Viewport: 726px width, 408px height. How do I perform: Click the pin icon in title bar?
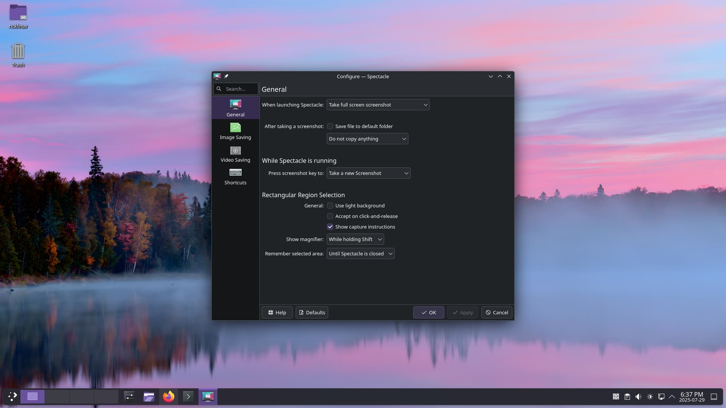pos(226,76)
